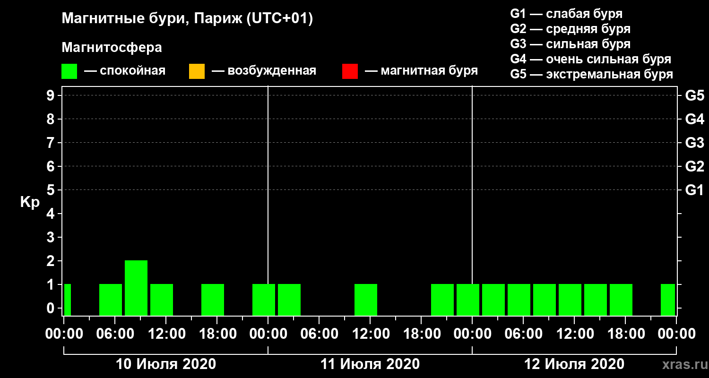Screen dimensions: 709x378
Task: Select the 13:00–16:00 bar on 12 July
Action: 596,300
